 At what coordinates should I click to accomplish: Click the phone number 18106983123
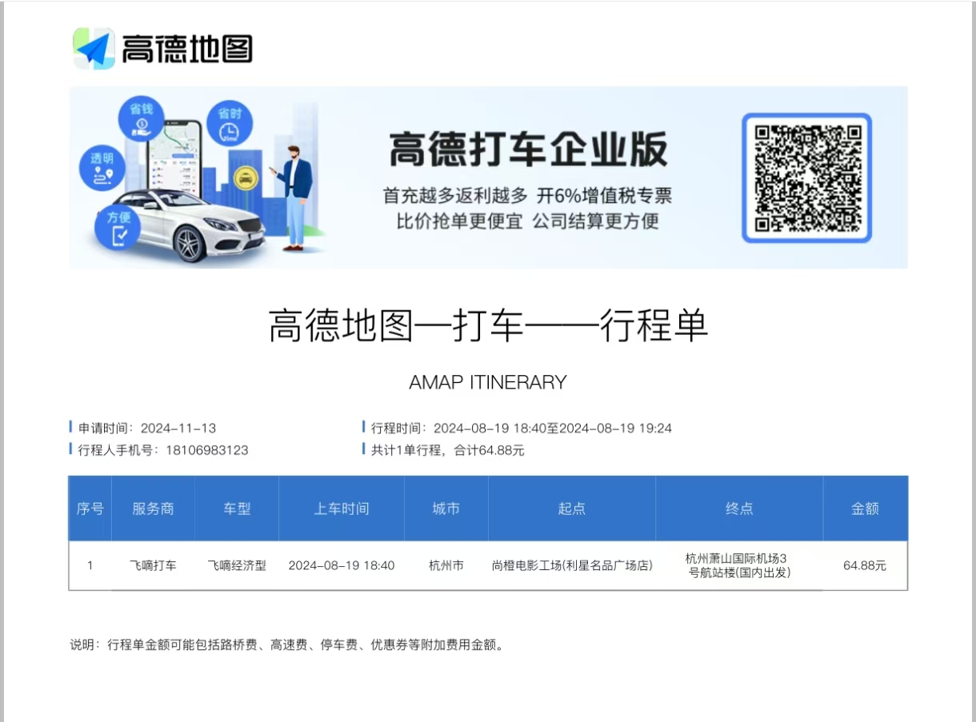pos(206,450)
